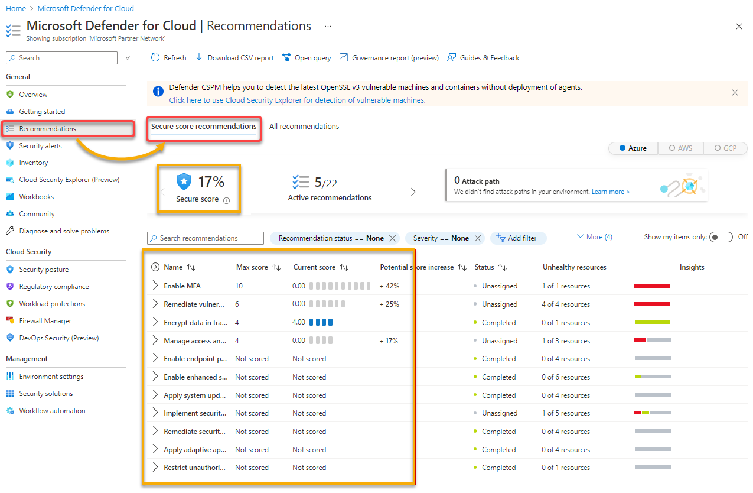
Task: Toggle the Show my items only switch
Action: pyautogui.click(x=721, y=237)
